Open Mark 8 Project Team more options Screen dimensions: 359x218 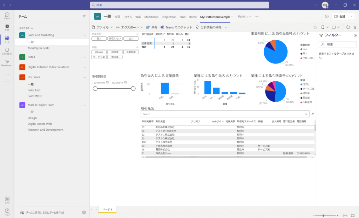pos(84,105)
